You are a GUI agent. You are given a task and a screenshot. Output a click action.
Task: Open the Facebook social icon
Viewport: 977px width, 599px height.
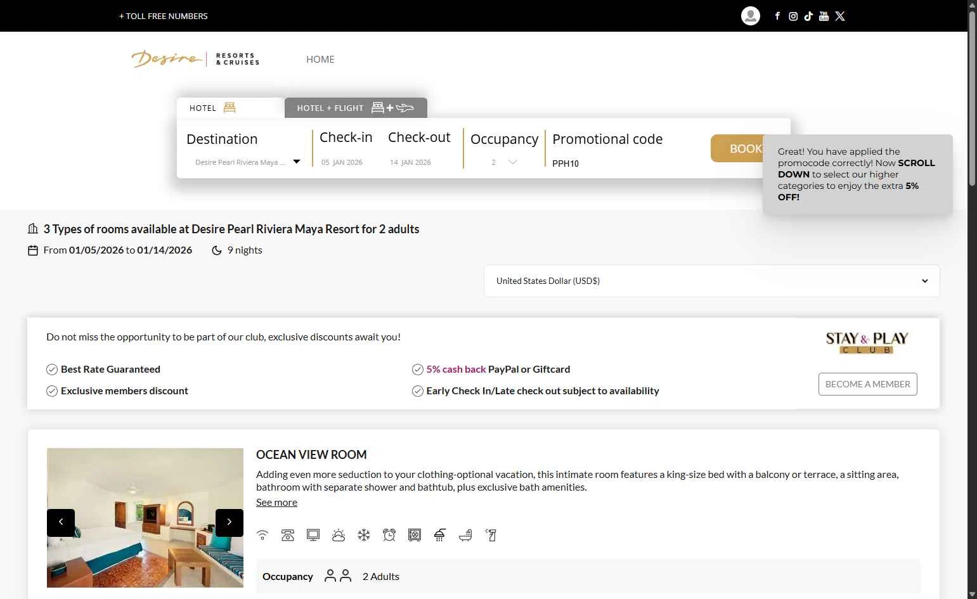777,16
